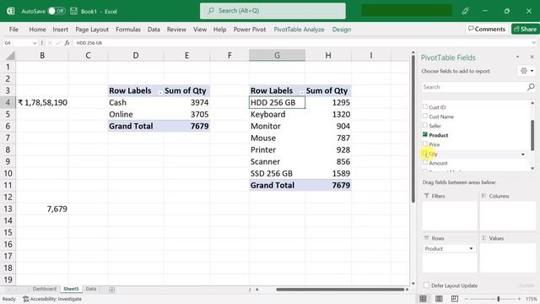Open PivotTable Fields task pane options arrow

click(517, 57)
